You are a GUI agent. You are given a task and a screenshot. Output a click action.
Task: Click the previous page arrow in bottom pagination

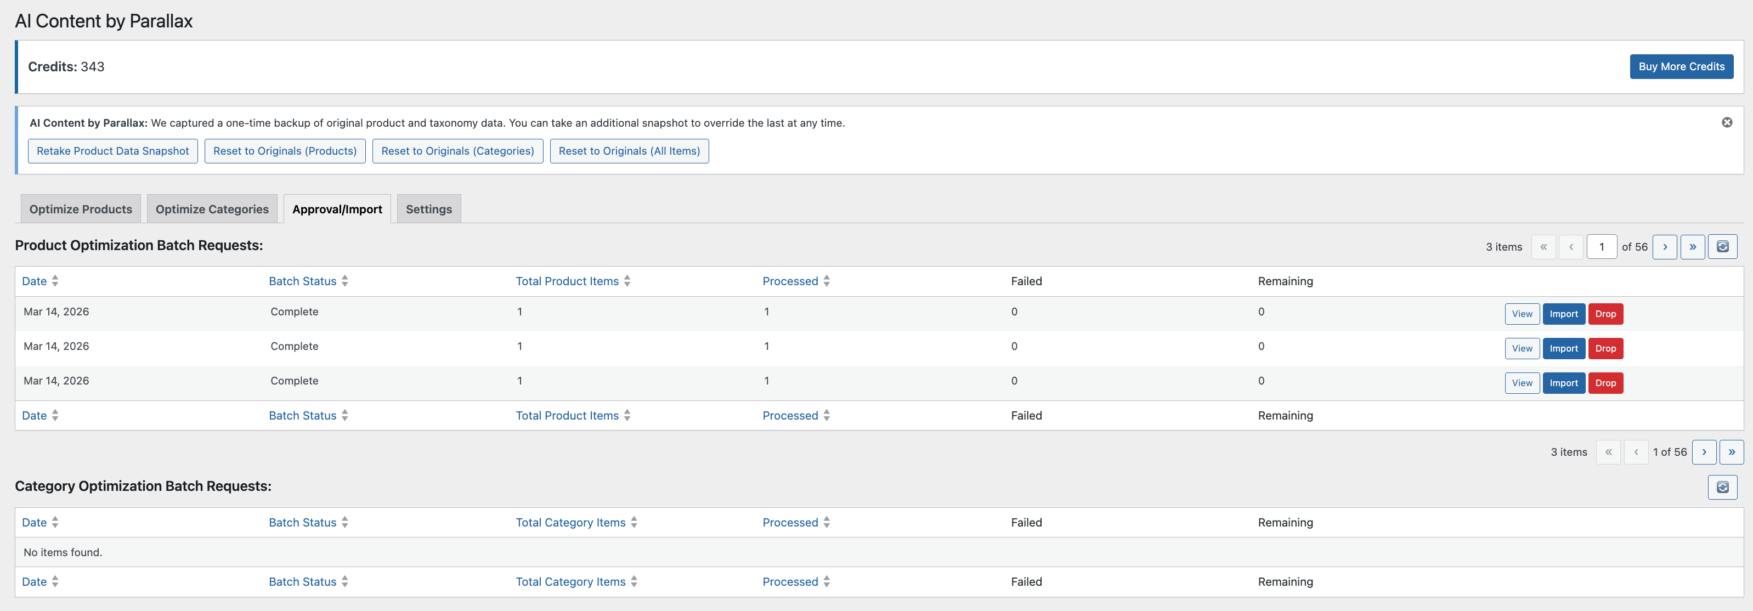1636,452
